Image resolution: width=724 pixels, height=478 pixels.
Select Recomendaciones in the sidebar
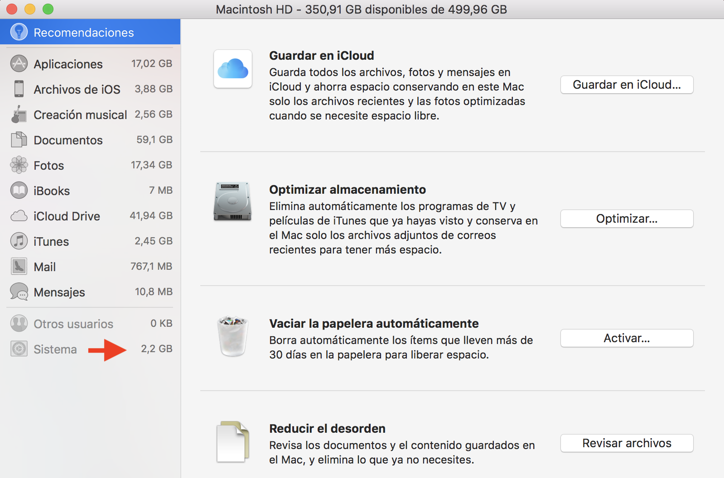point(84,33)
